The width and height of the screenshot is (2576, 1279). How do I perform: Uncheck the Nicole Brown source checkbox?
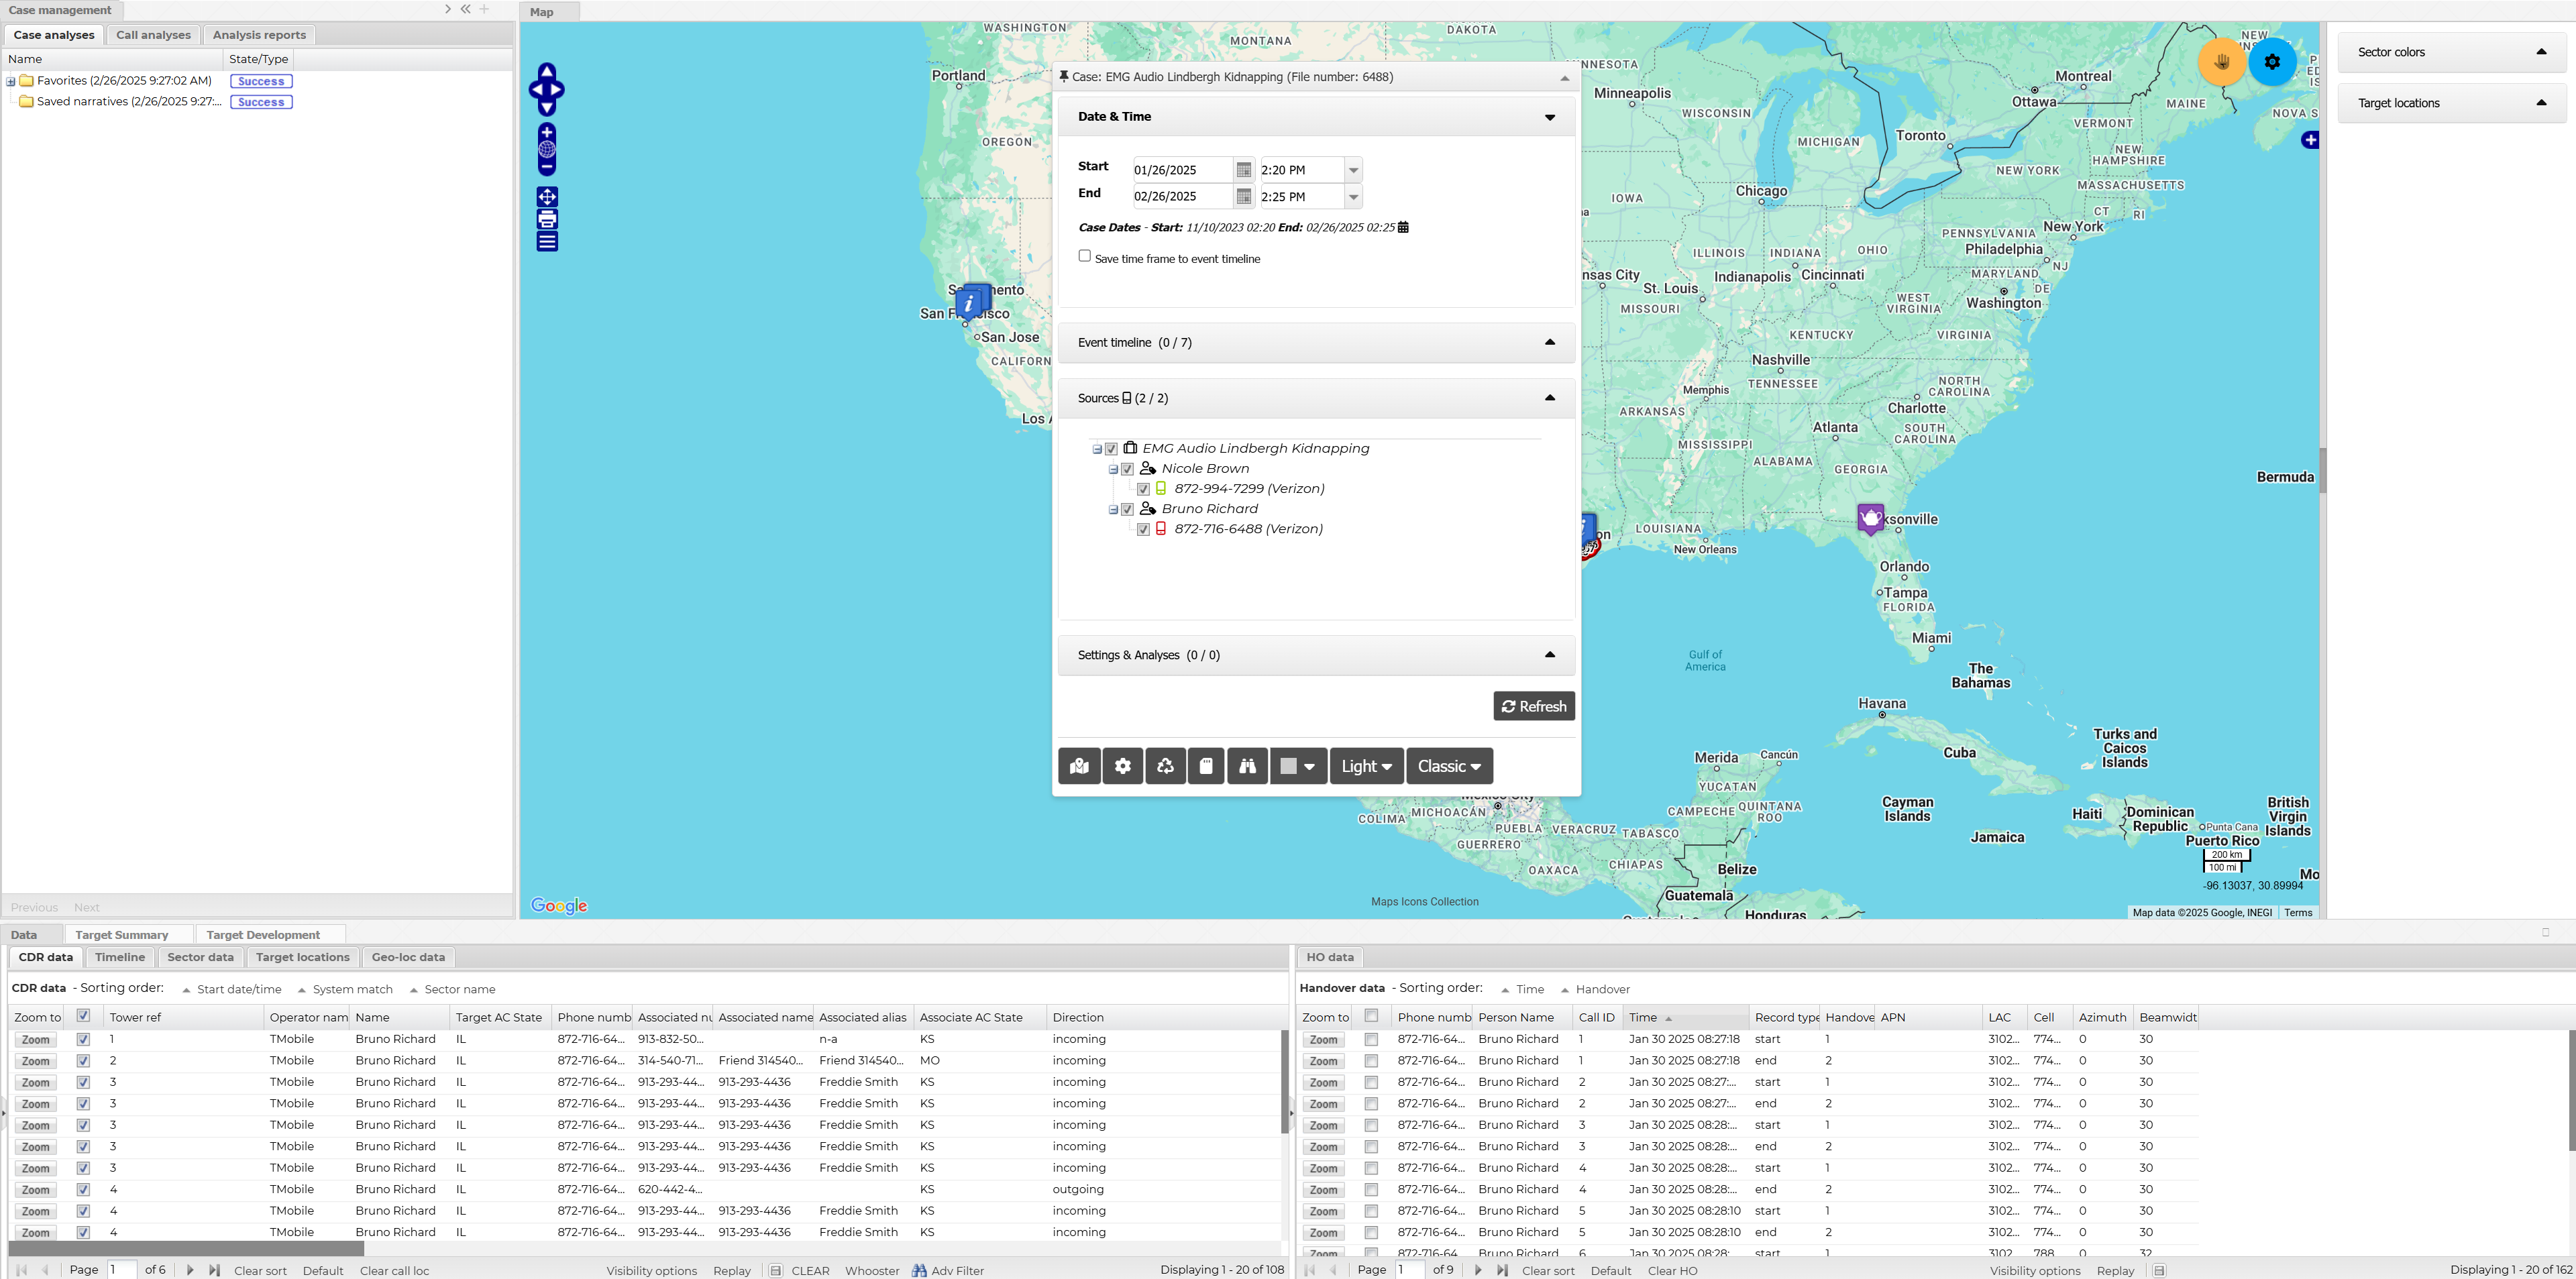click(1128, 469)
